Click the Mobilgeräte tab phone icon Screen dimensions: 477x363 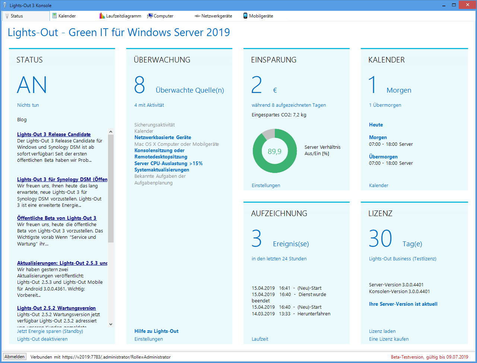click(x=245, y=16)
